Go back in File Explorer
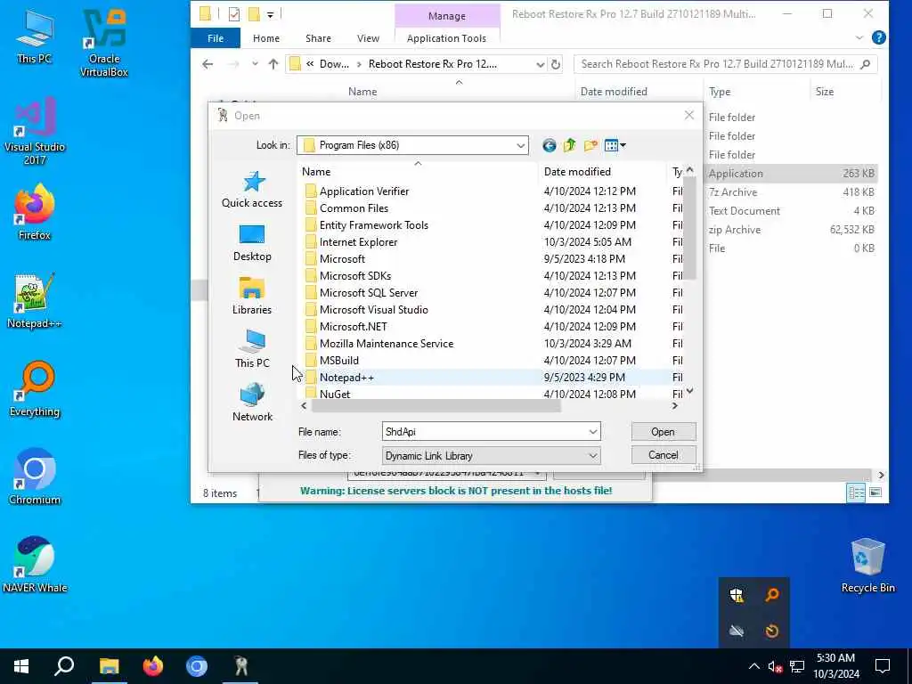This screenshot has width=912, height=684. click(x=208, y=64)
